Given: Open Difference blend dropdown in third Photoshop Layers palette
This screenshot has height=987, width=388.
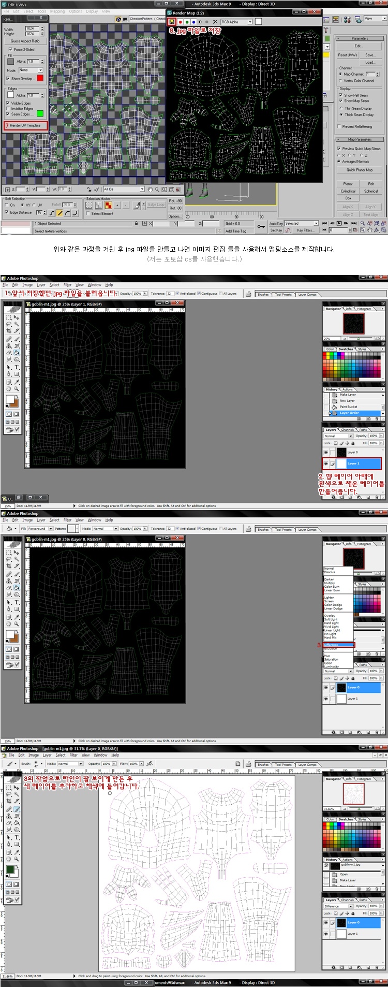Looking at the screenshot, I should point(338,906).
